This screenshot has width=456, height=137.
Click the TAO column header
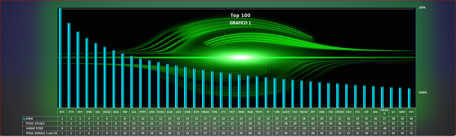click(x=295, y=112)
